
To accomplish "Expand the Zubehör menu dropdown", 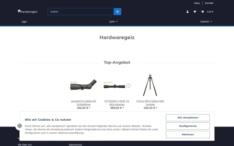I will point(206,21).
